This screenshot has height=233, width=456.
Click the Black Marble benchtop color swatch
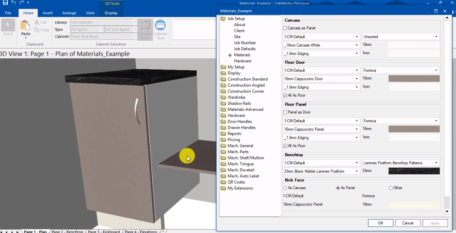coord(414,171)
